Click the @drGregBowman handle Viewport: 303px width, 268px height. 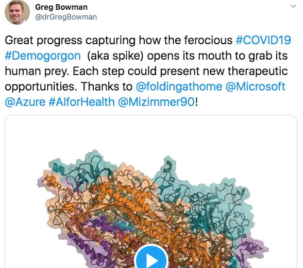coord(66,17)
